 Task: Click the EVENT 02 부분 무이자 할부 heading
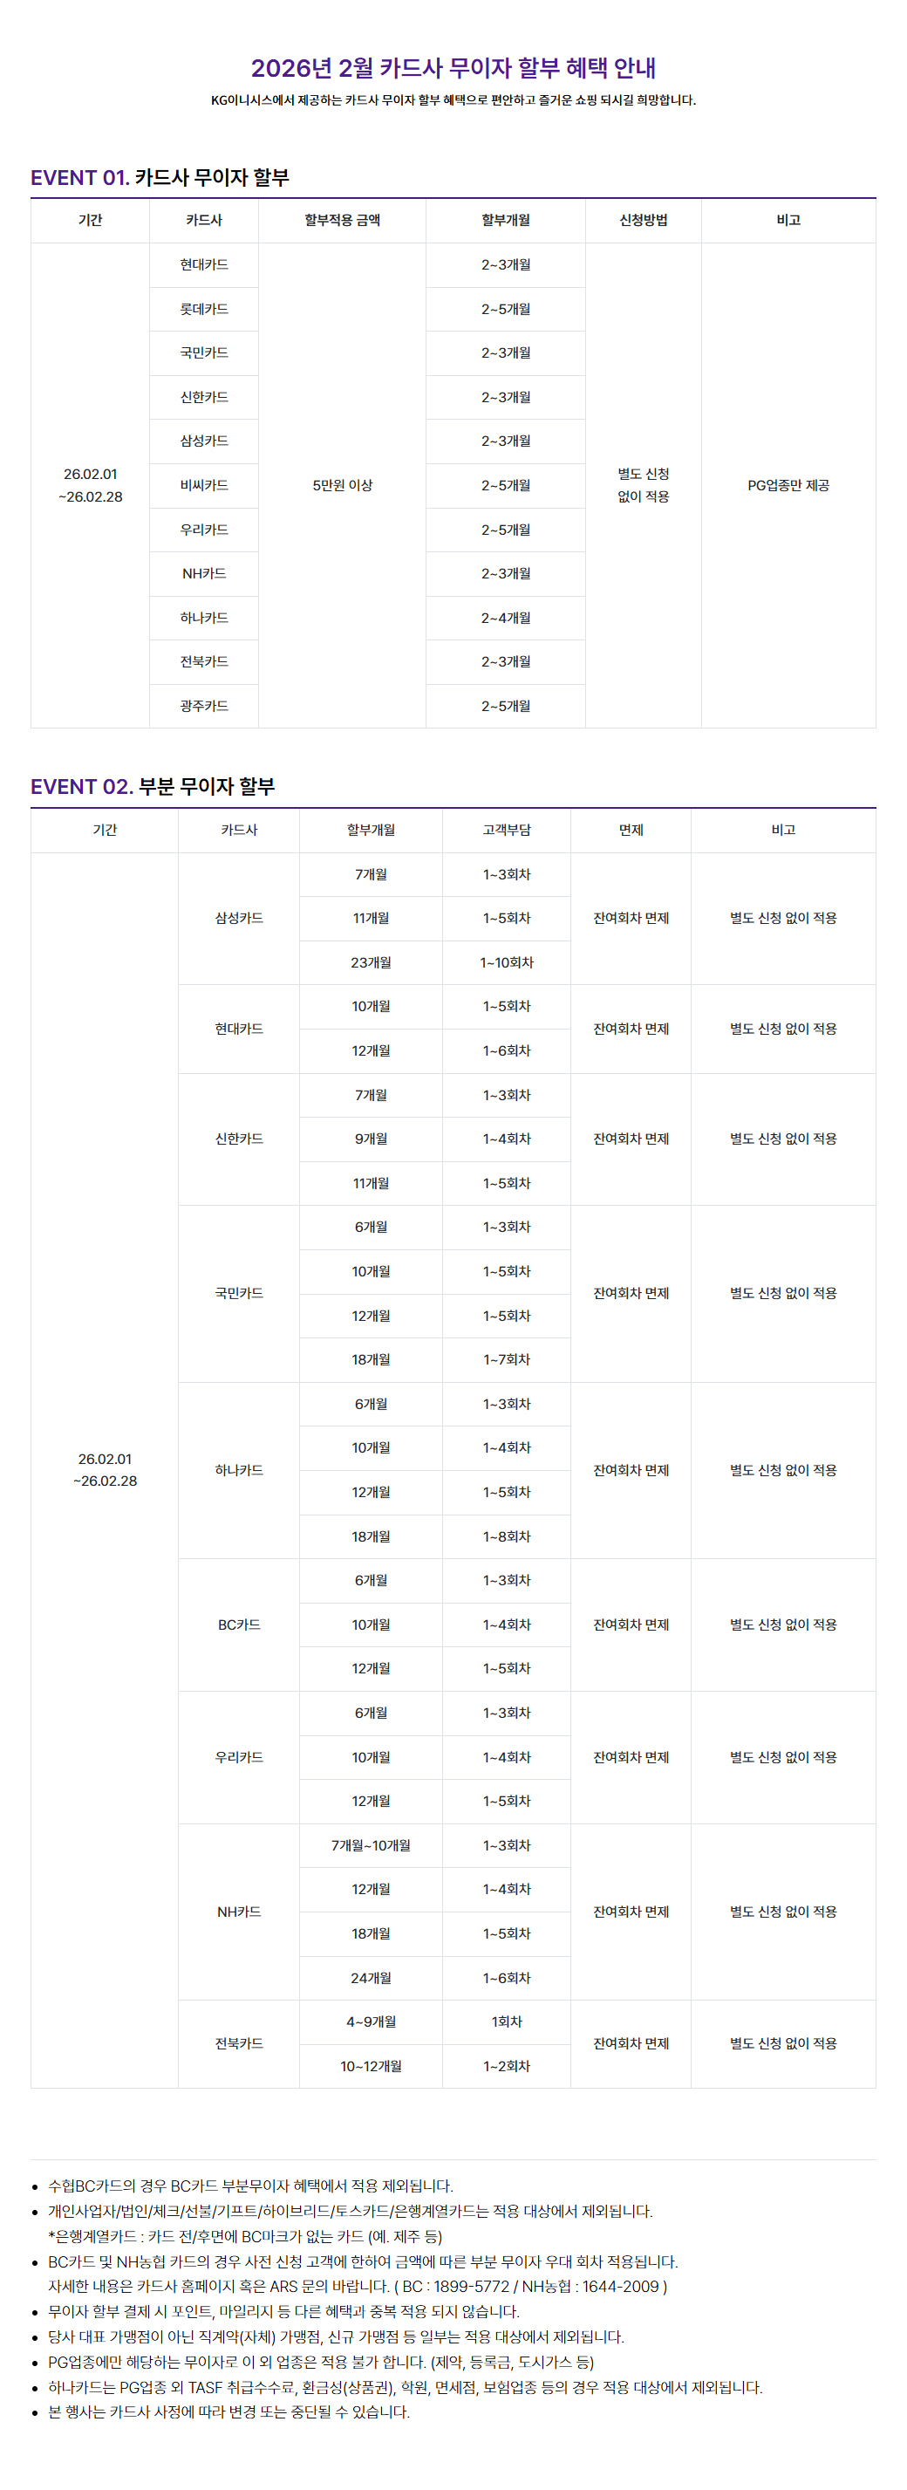(153, 787)
